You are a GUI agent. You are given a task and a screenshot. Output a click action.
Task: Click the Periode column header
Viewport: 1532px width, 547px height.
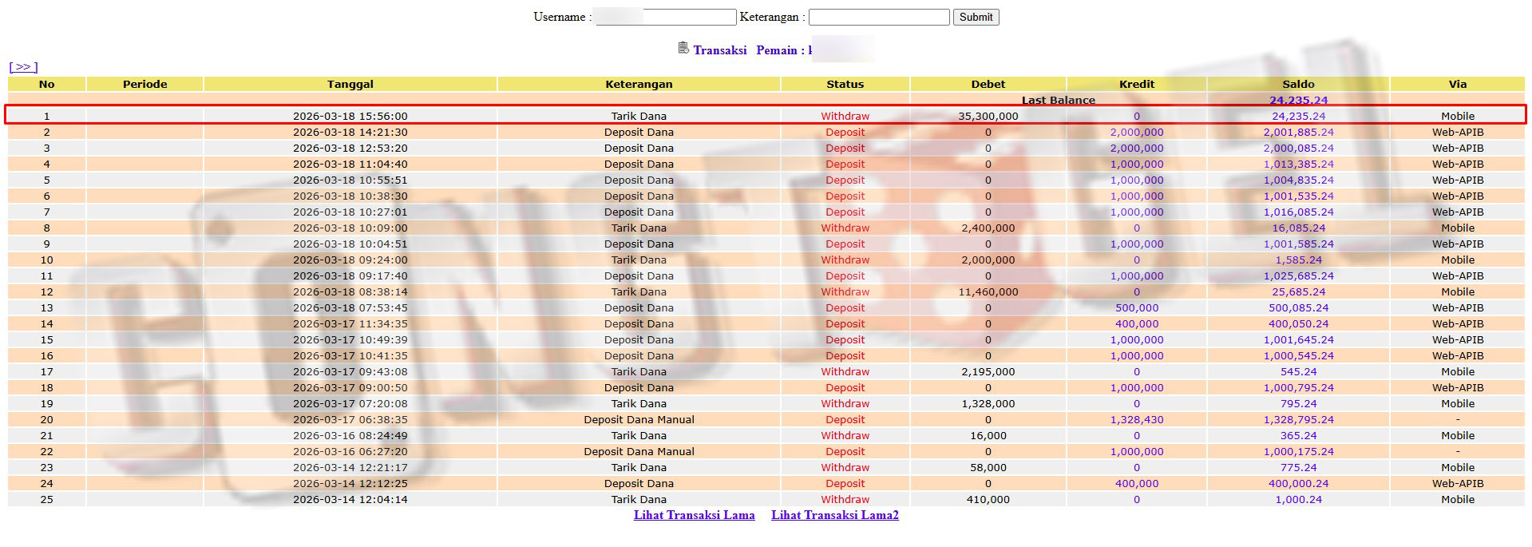pos(144,84)
